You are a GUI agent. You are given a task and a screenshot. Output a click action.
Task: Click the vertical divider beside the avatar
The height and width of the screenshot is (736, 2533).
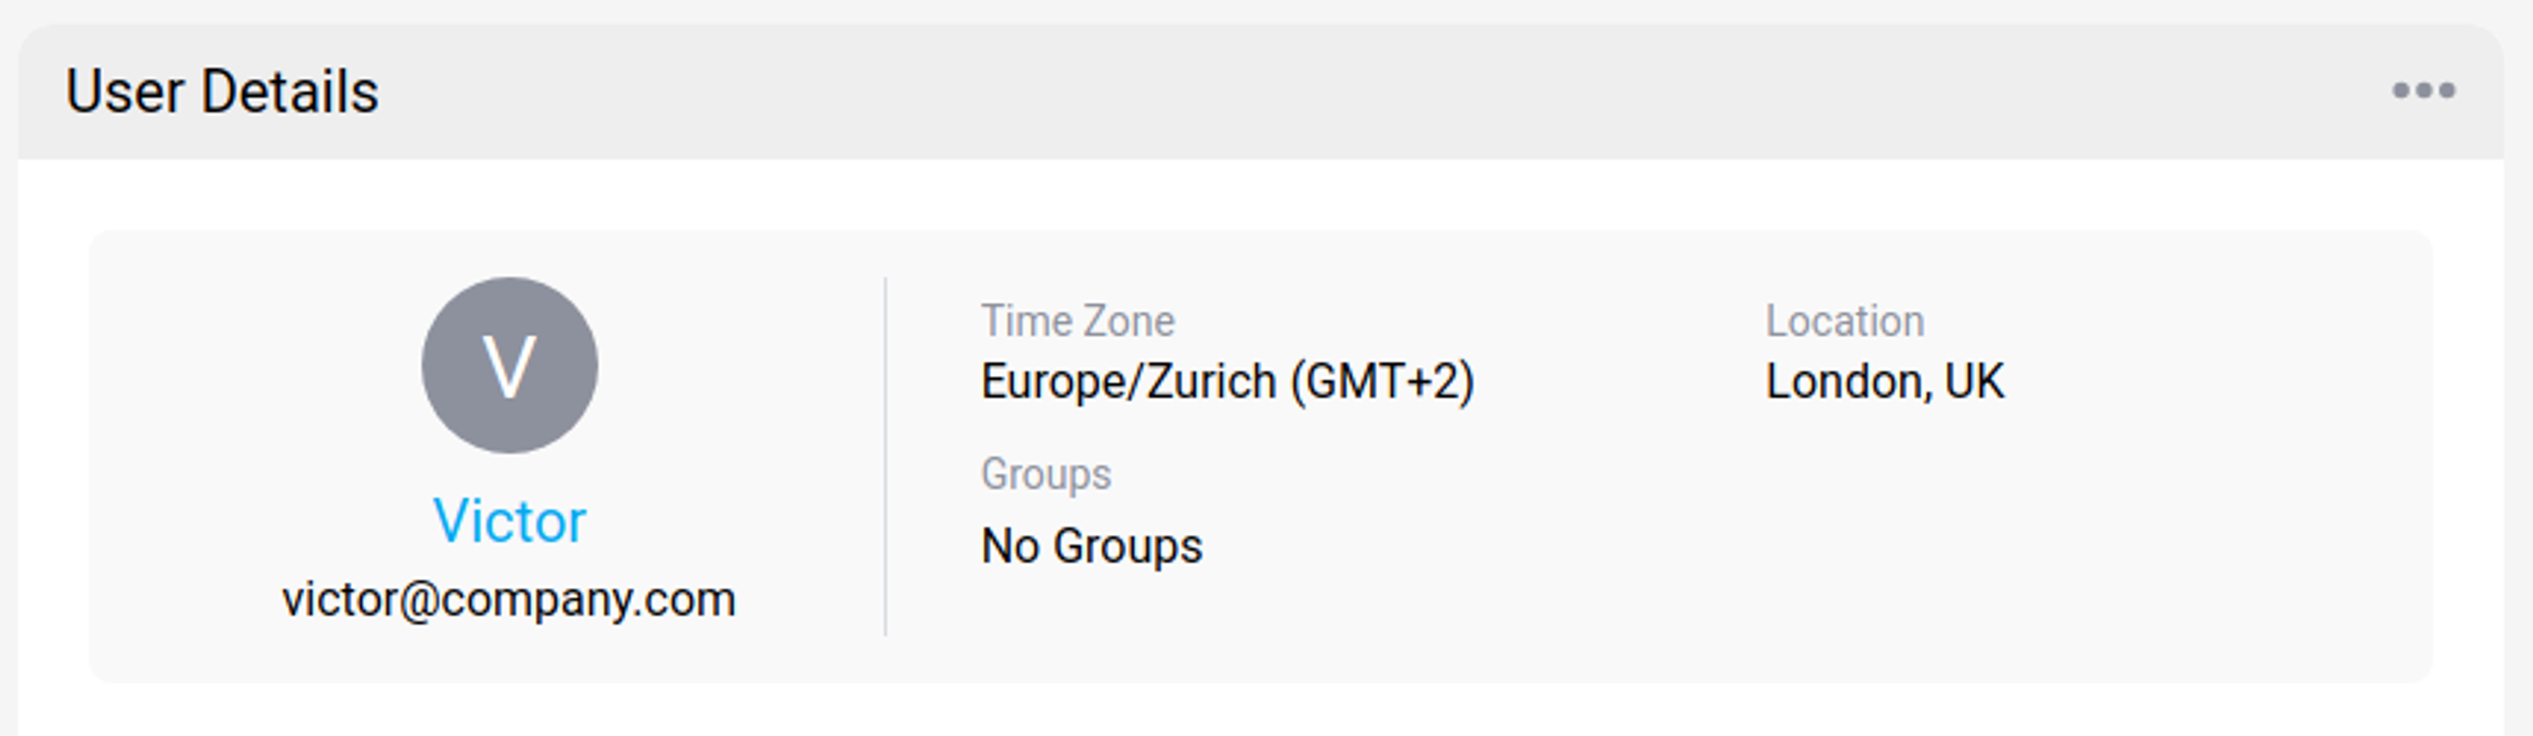(885, 457)
